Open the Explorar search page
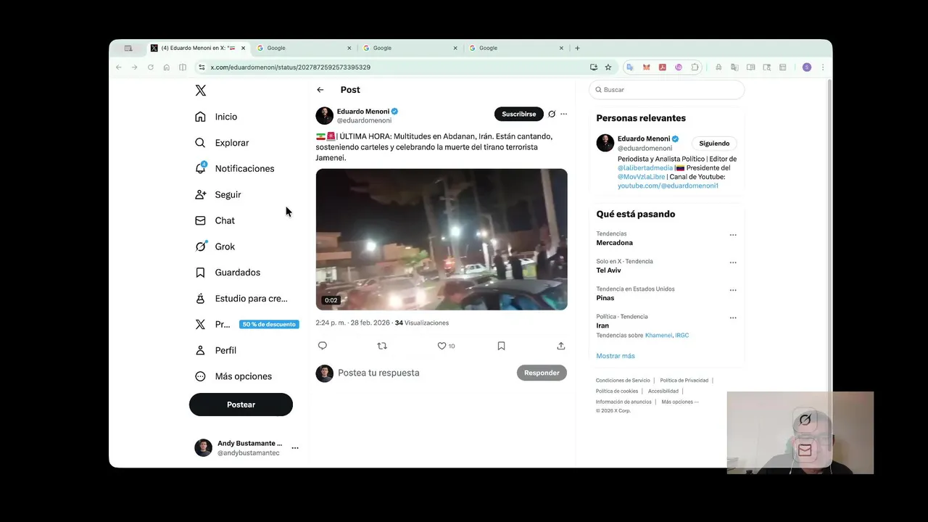Screen dimensions: 928x522 tap(222, 143)
